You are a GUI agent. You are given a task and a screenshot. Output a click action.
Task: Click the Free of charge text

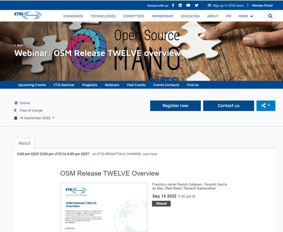[x=31, y=110]
